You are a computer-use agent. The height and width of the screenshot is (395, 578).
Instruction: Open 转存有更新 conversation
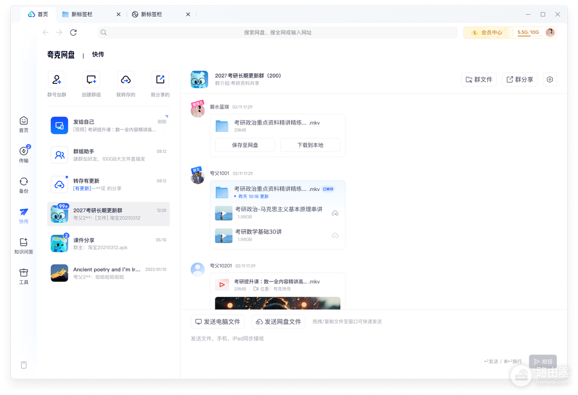108,184
